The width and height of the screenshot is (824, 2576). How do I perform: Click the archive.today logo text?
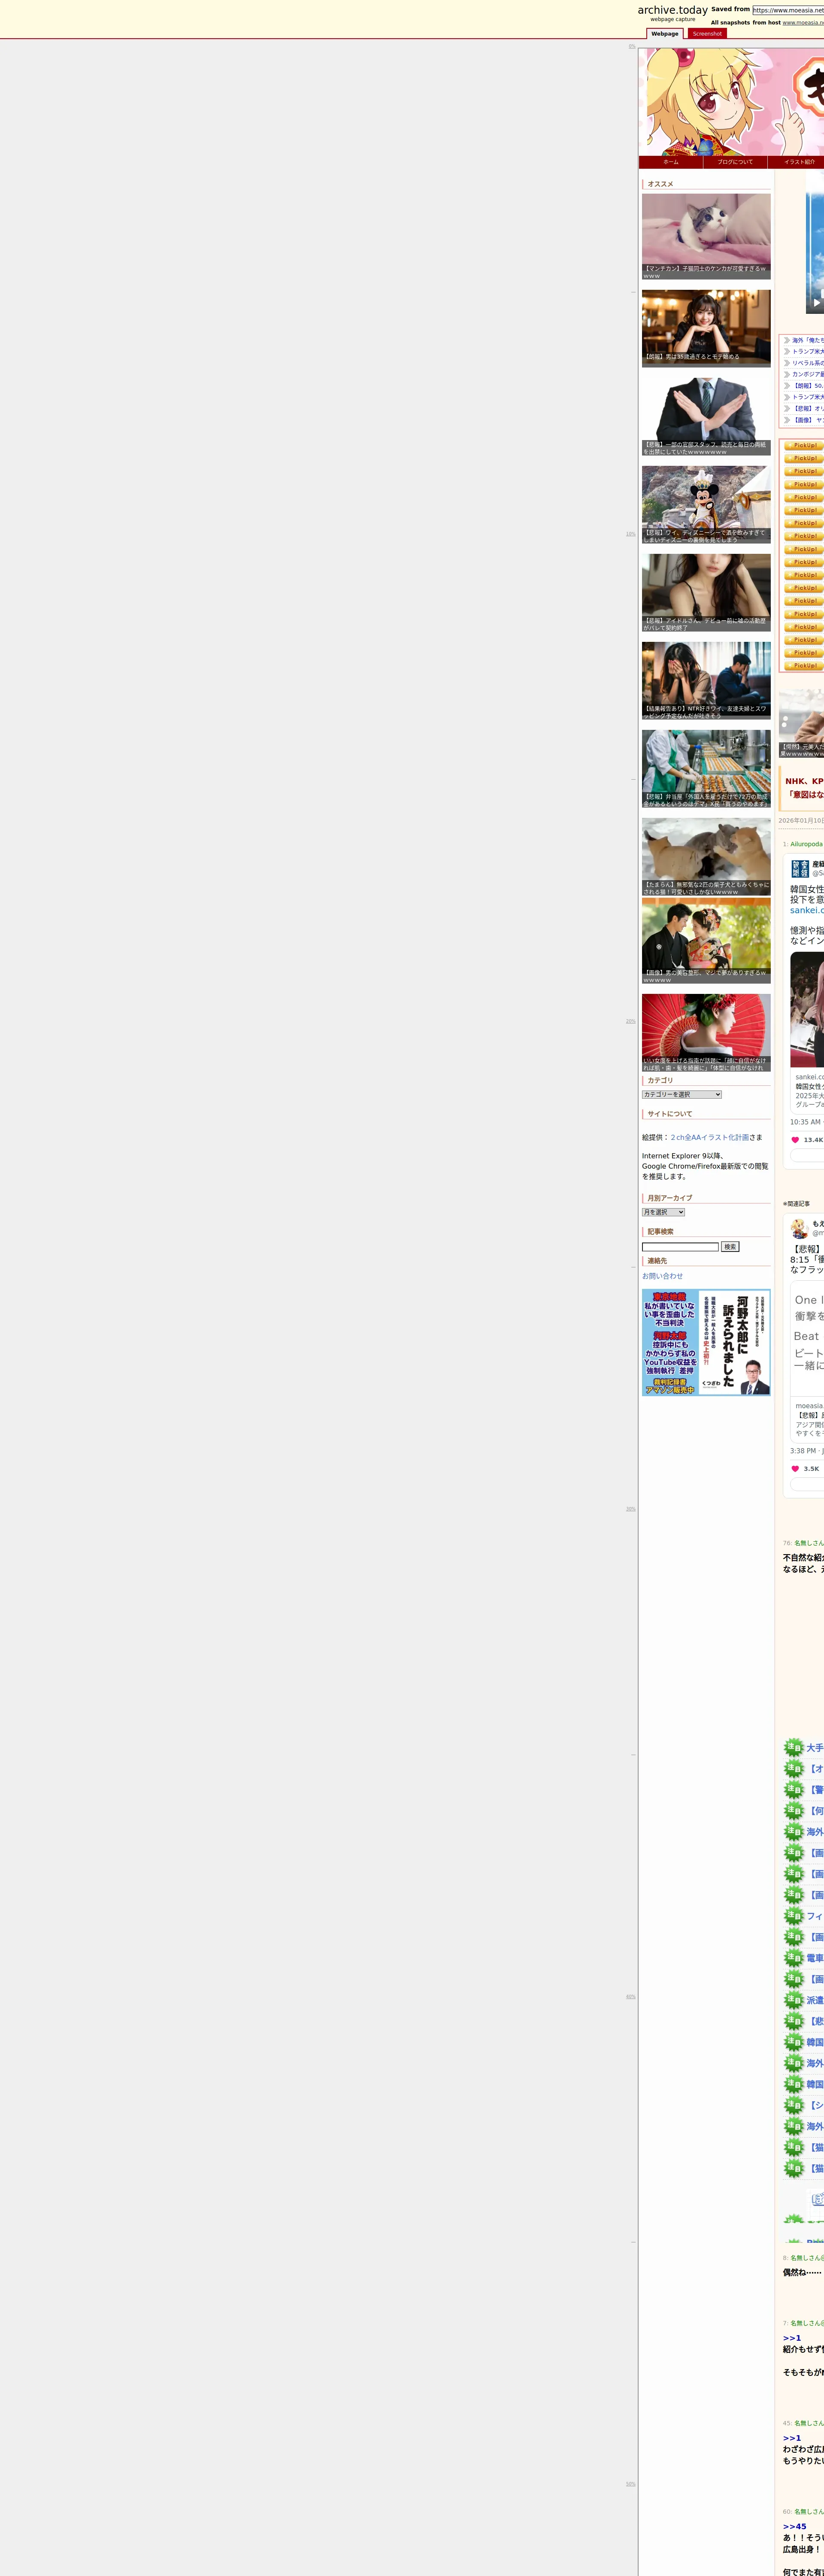[x=672, y=10]
